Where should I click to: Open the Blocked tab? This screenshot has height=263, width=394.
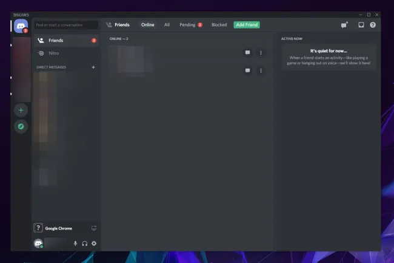pos(219,25)
